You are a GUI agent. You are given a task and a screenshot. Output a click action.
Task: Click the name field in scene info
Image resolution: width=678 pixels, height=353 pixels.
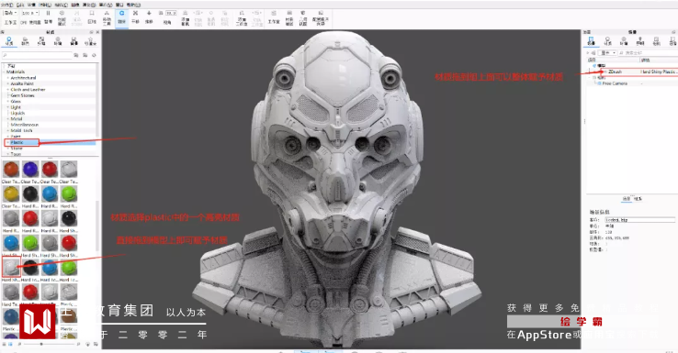(x=640, y=220)
